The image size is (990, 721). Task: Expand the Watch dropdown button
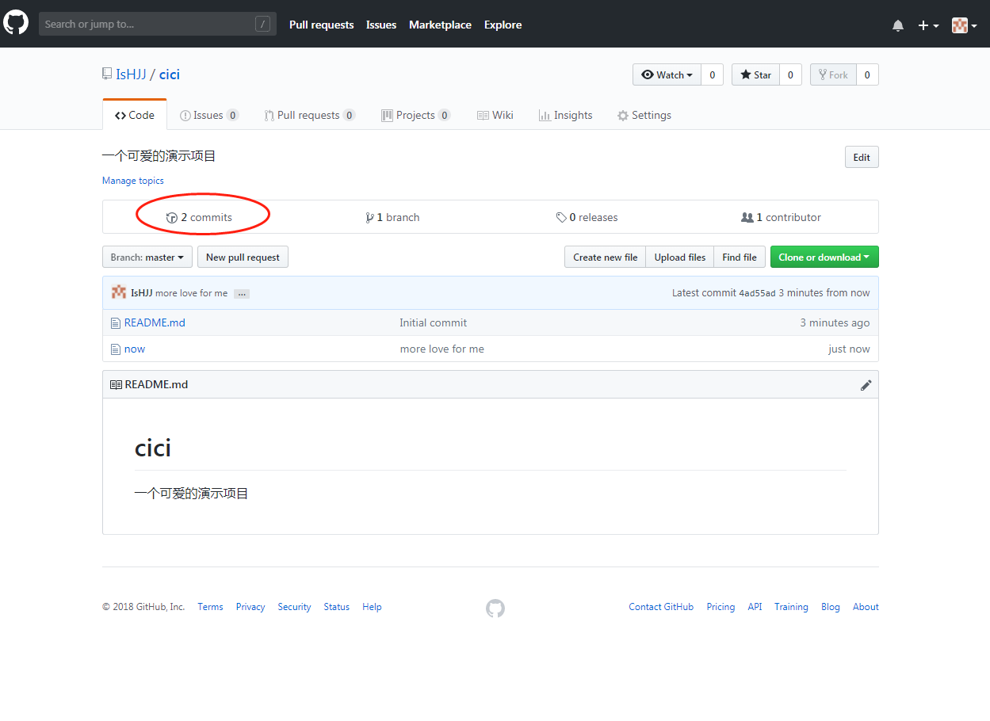point(667,74)
